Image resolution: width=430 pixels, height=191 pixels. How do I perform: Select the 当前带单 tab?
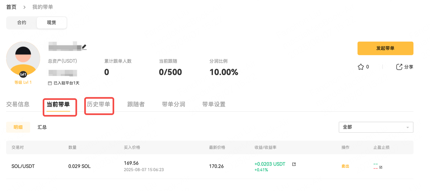[x=58, y=104]
